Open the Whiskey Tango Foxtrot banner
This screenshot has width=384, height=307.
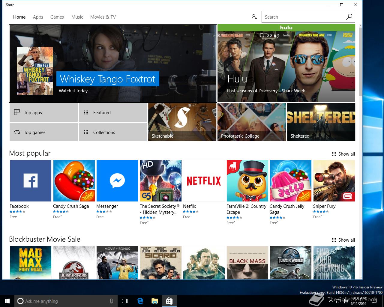pos(113,63)
